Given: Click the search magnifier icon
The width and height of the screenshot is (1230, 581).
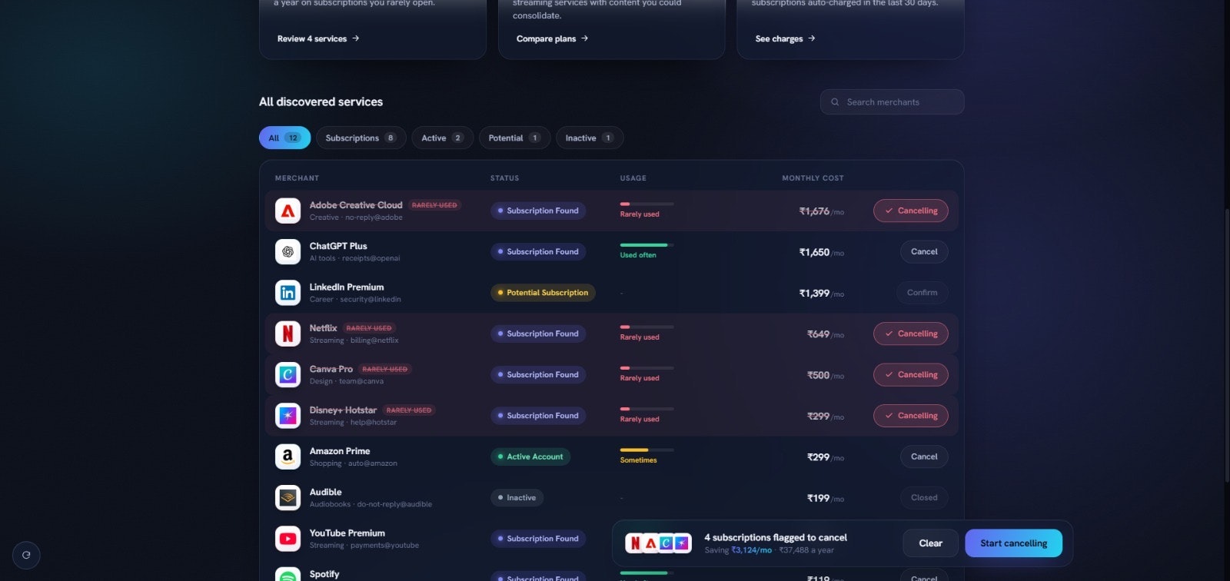Looking at the screenshot, I should (835, 102).
